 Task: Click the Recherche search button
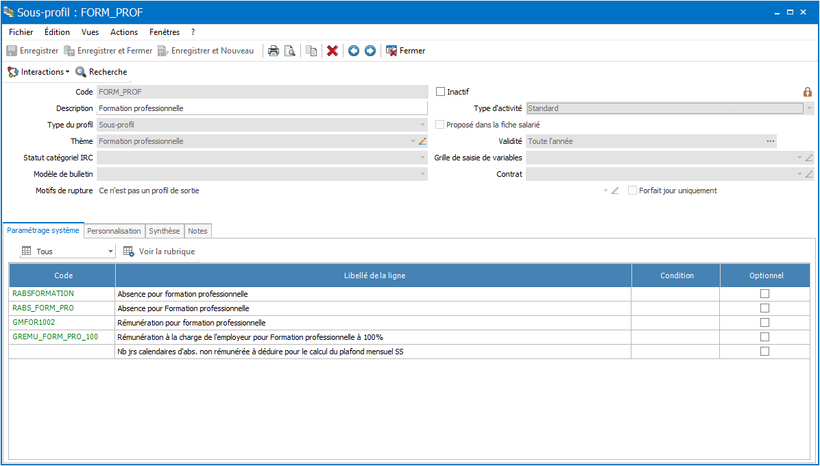pos(101,71)
